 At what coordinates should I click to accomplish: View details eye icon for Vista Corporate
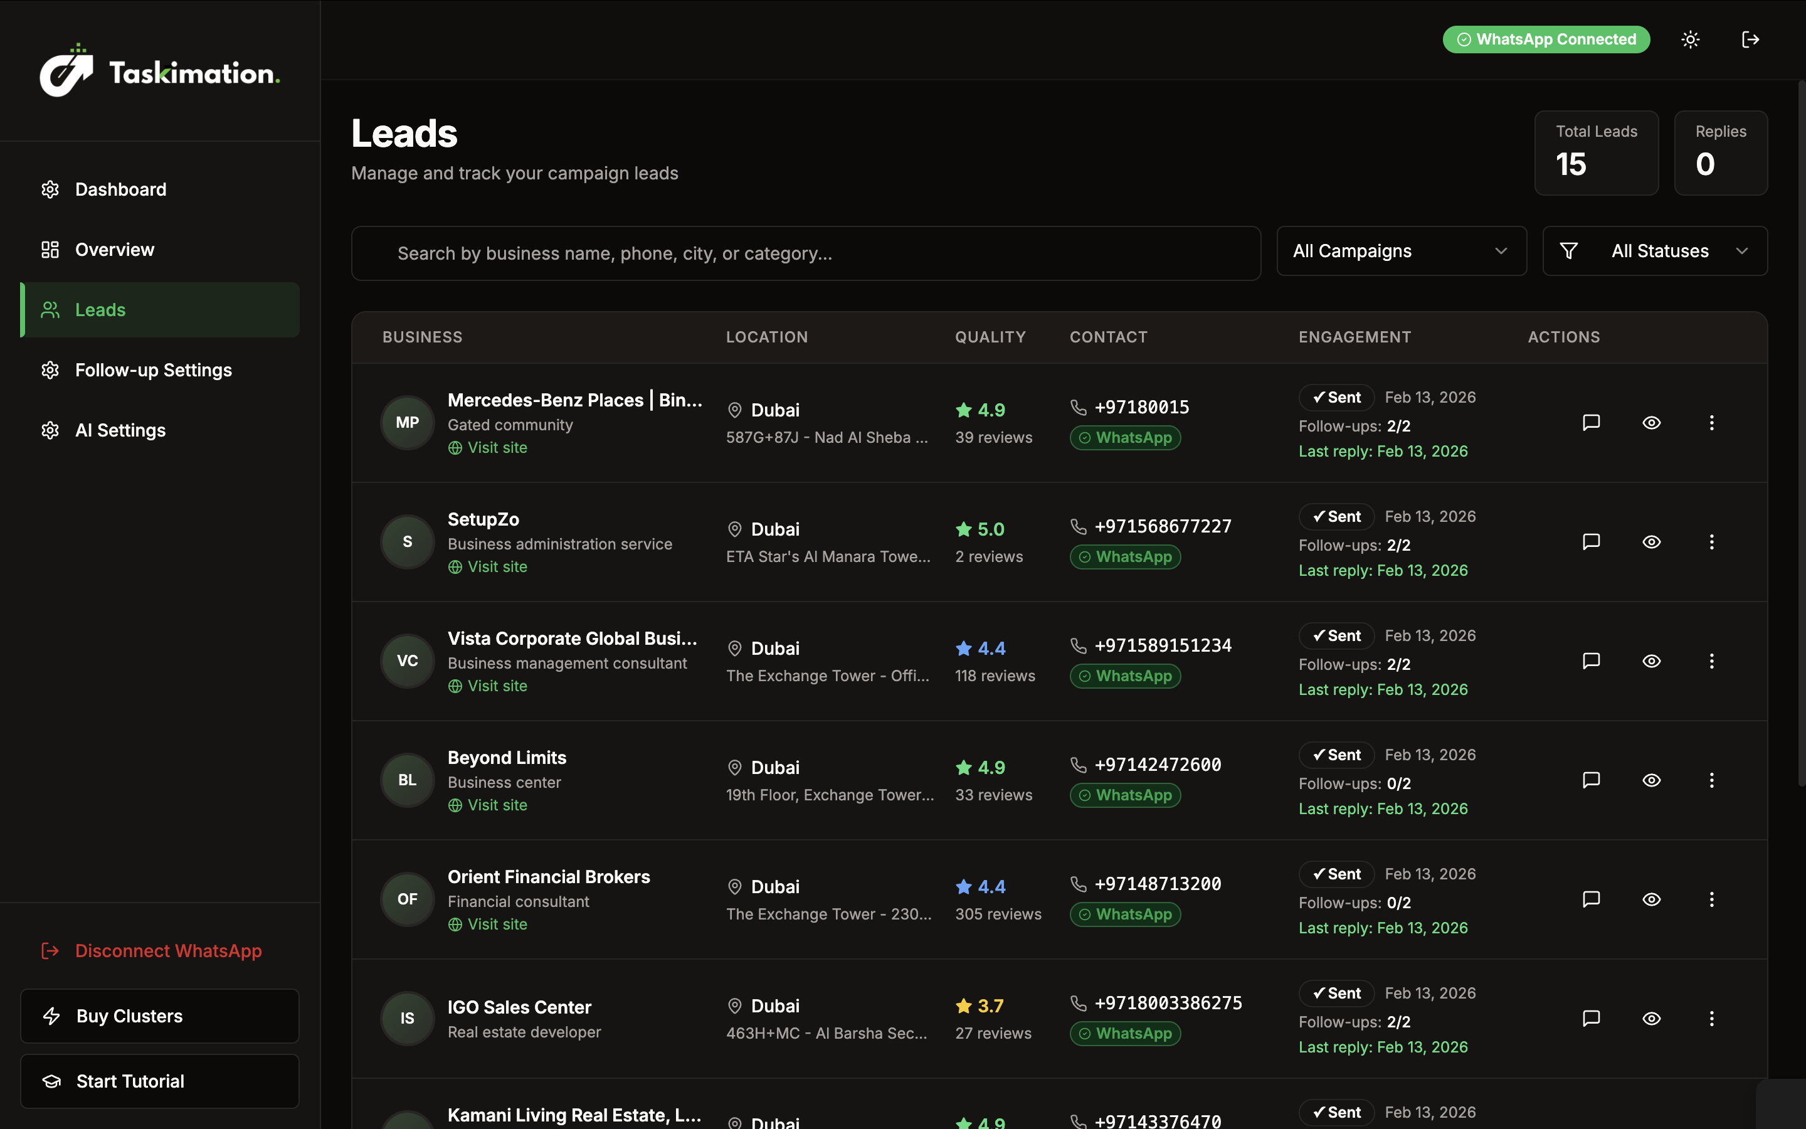1652,661
